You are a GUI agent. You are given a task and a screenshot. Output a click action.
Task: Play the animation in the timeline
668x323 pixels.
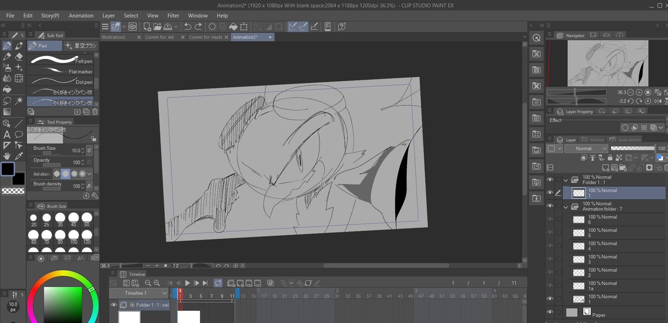[x=188, y=283]
